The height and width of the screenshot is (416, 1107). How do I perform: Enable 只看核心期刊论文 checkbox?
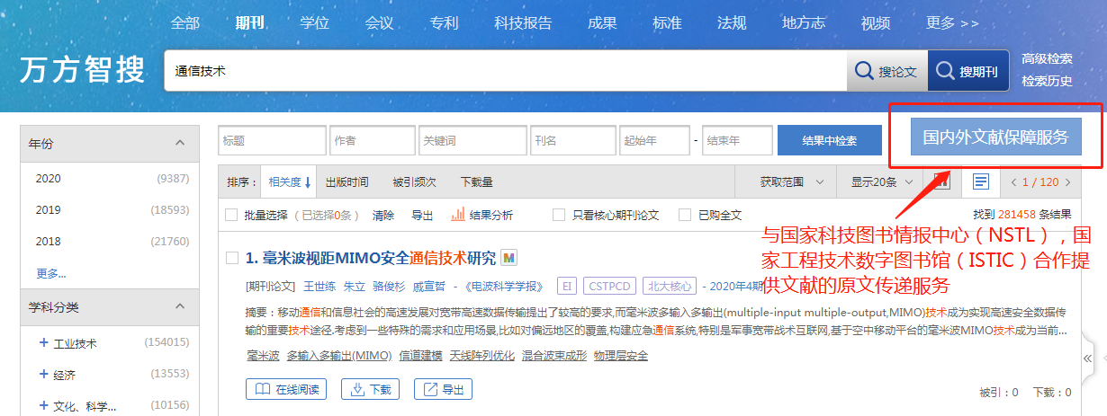559,215
